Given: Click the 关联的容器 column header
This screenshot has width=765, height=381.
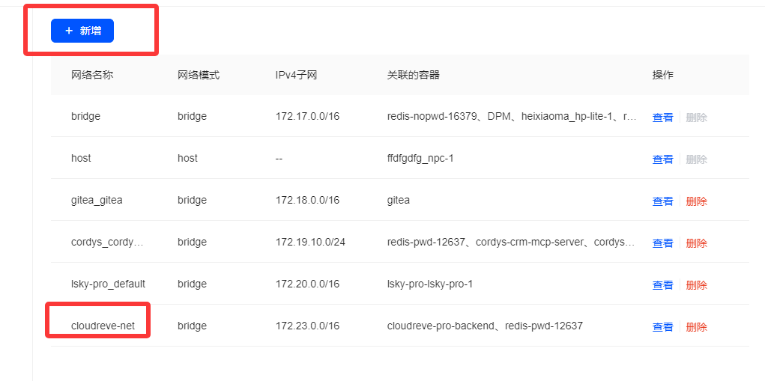Looking at the screenshot, I should (x=413, y=75).
